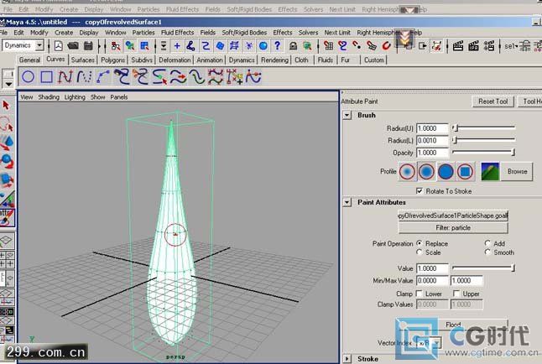Select the NURBS square shelf icon
542x364 pixels.
pos(46,76)
